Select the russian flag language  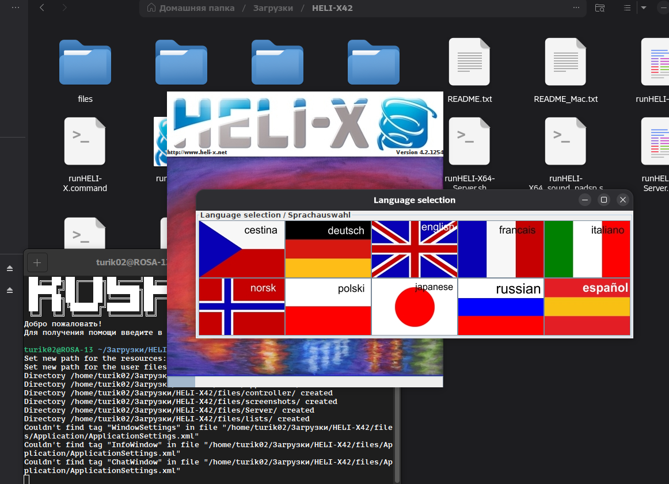(501, 307)
